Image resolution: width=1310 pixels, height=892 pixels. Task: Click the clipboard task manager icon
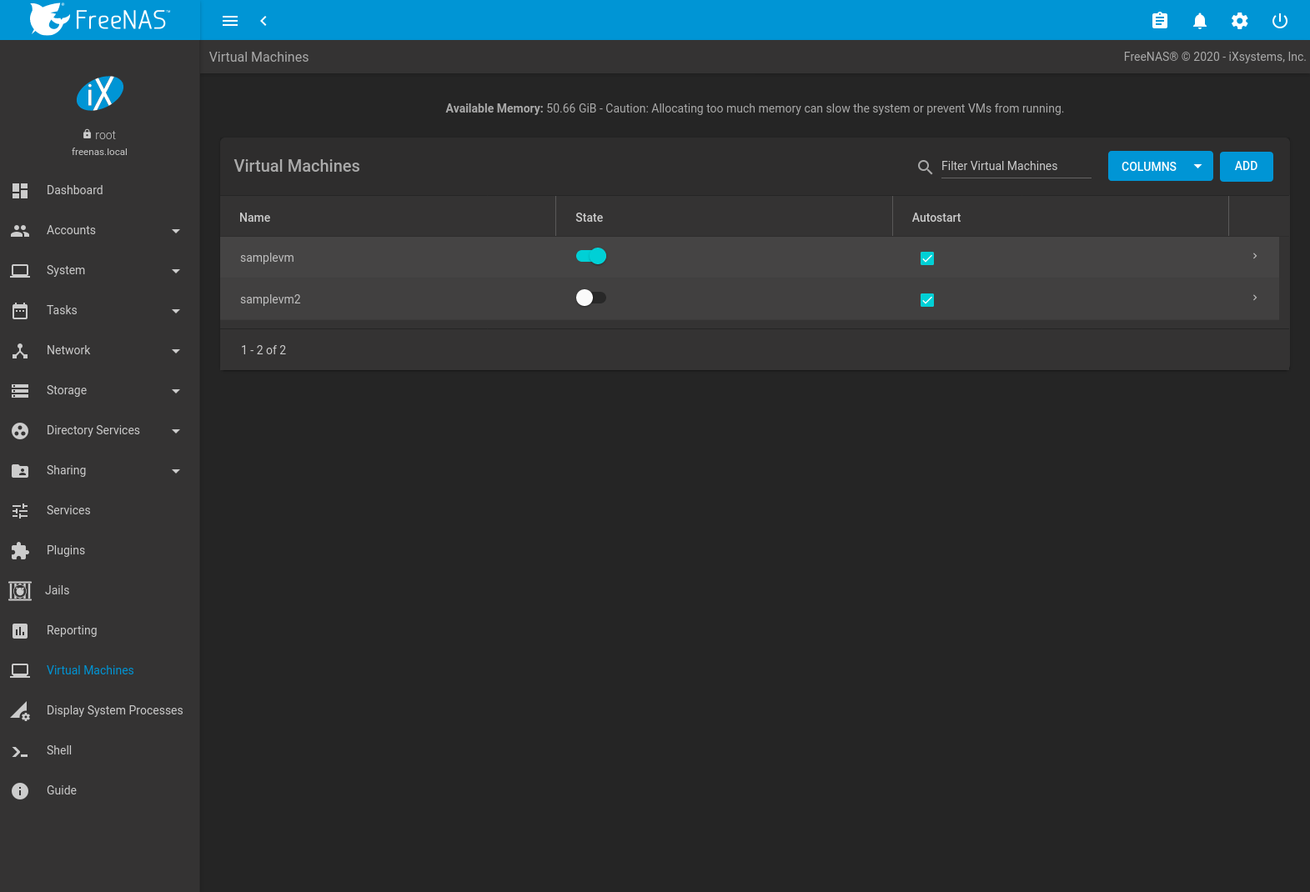click(1159, 21)
